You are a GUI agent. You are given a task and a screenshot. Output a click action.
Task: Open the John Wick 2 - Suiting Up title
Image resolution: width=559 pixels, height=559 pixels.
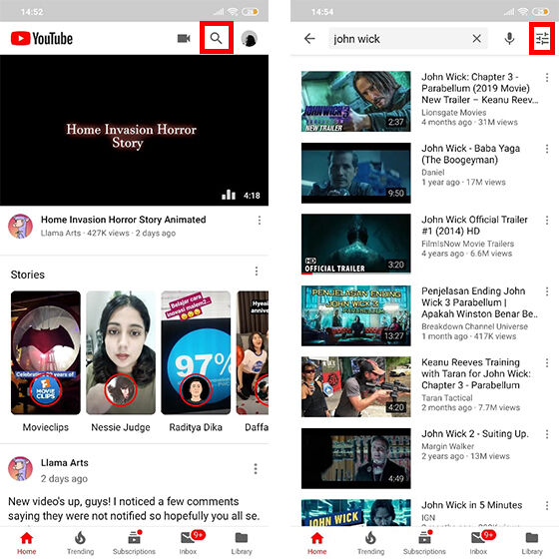(475, 434)
